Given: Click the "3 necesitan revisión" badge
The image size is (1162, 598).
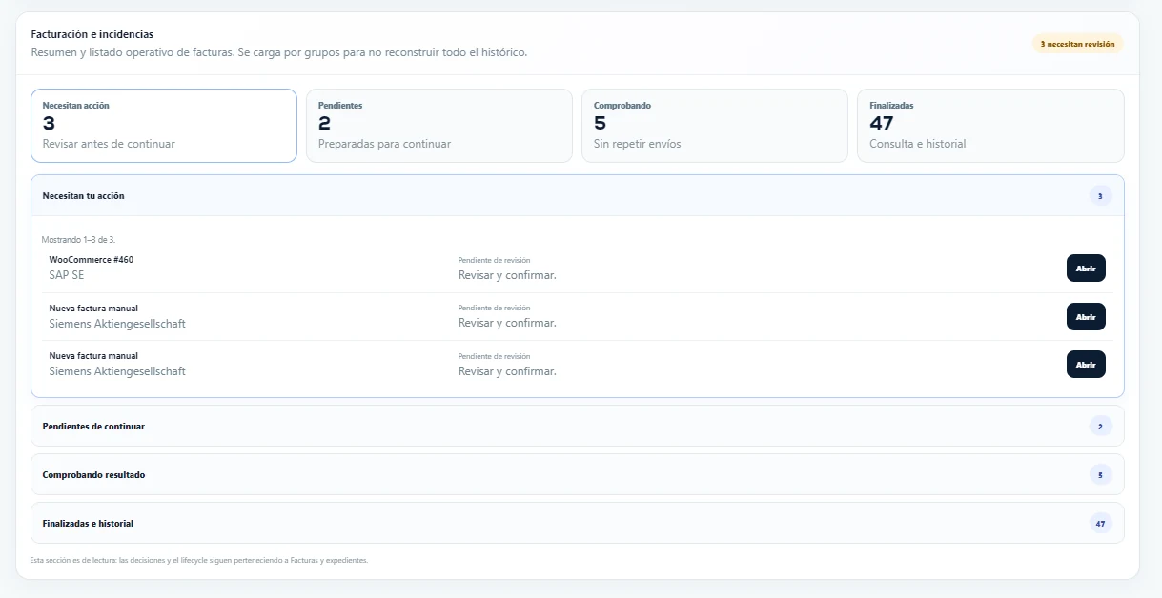Looking at the screenshot, I should (1078, 44).
